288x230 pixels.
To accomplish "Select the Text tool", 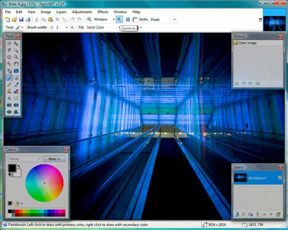I will (9, 98).
